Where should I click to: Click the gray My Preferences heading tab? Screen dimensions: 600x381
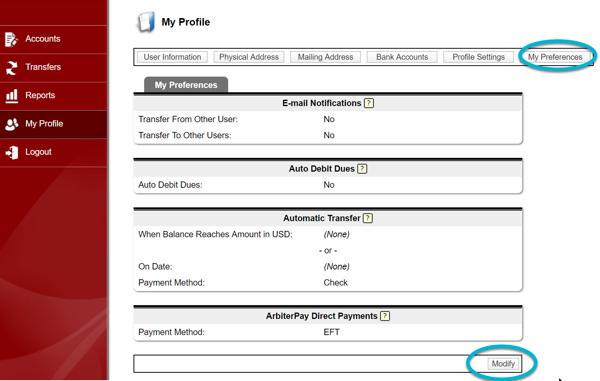coord(186,85)
